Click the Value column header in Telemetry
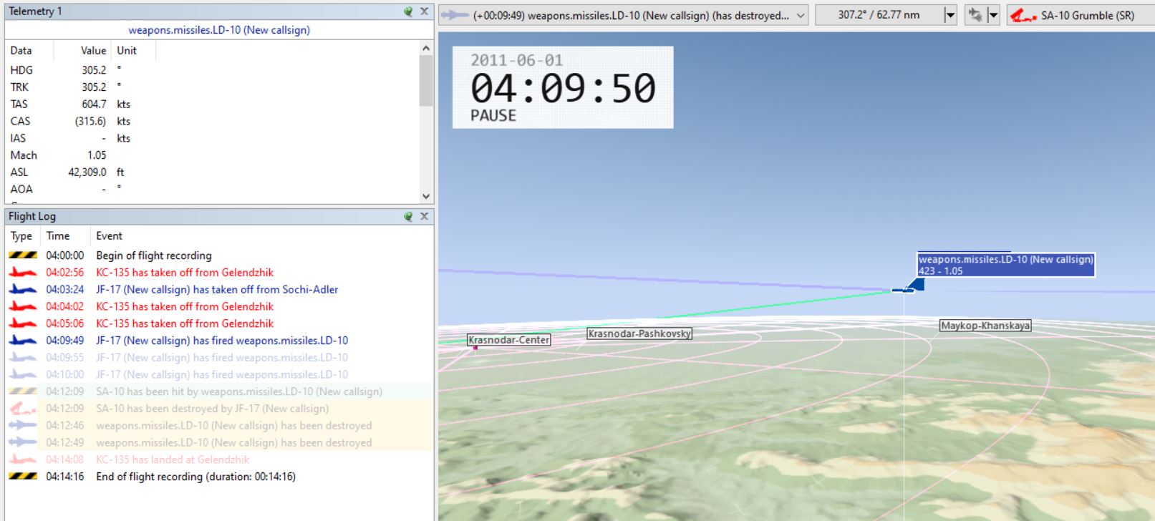Viewport: 1155px width, 521px height. pyautogui.click(x=93, y=50)
